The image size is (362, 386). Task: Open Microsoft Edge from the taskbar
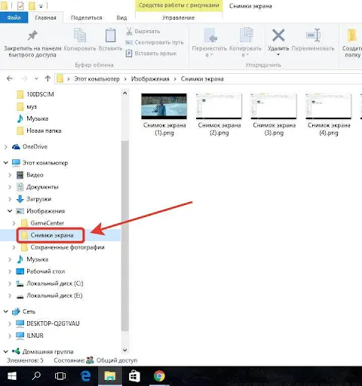85,376
